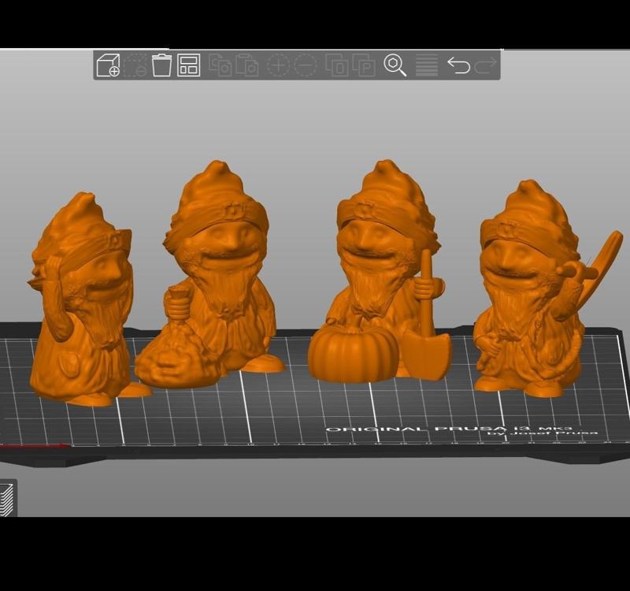
Task: Click the Delete all objects trash icon
Action: tap(160, 66)
